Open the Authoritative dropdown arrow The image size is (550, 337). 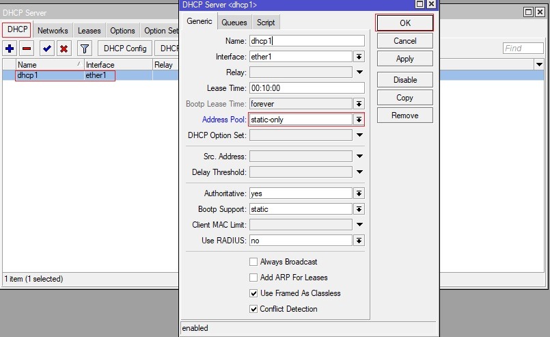tap(359, 193)
